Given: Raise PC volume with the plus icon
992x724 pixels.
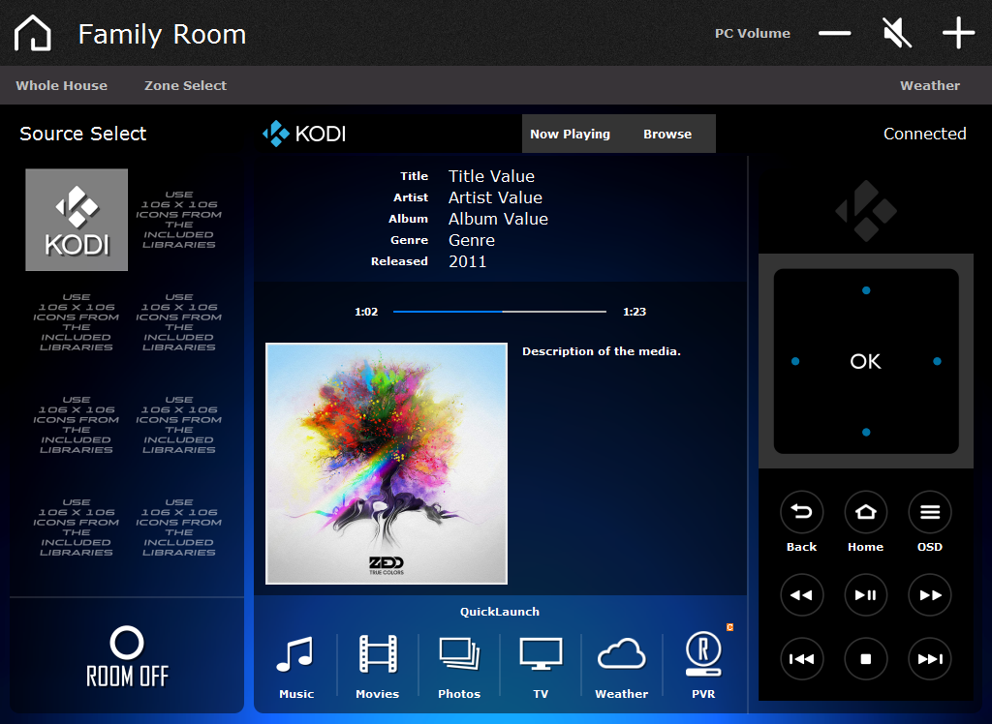Looking at the screenshot, I should pyautogui.click(x=958, y=33).
